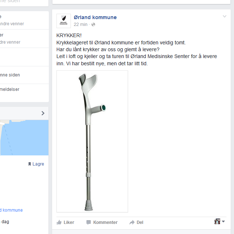Open the Ørland kommune page name link
Screen dimensions: 234x234
pyautogui.click(x=95, y=17)
